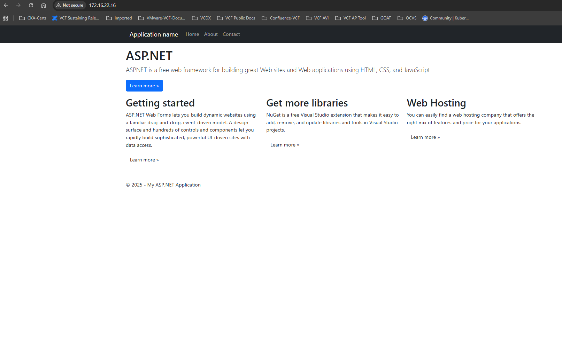The height and width of the screenshot is (341, 562).
Task: Open the VCF Public Docs folder
Action: 236,18
